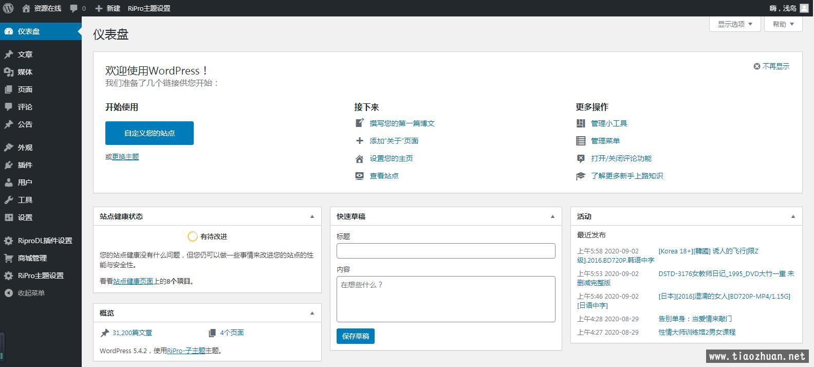Click the 仪表盘 dashboard gauge icon

pos(9,31)
